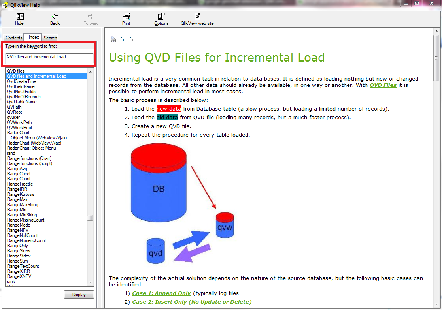Viewport: 442px width, 310px height.
Task: Select 'Radar Chart: Object Menu' entry
Action: pos(31,148)
